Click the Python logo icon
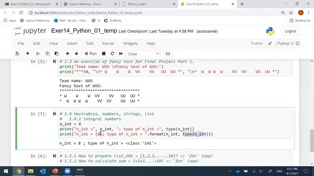The height and width of the screenshot is (176, 314). click(270, 31)
